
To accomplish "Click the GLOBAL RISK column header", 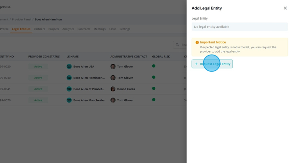I will pyautogui.click(x=161, y=56).
